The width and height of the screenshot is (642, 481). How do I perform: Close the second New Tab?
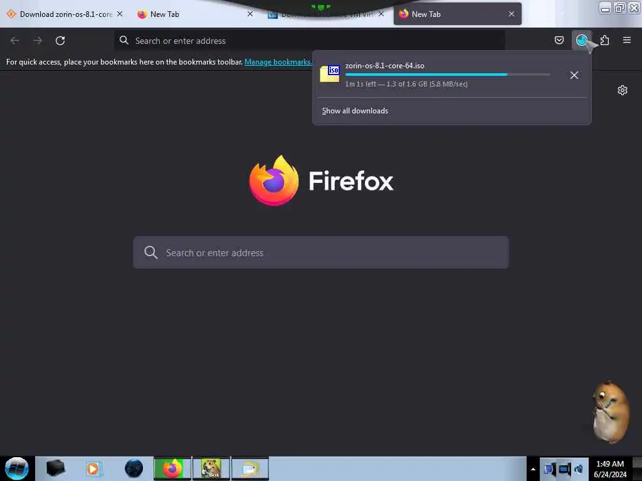click(x=250, y=14)
